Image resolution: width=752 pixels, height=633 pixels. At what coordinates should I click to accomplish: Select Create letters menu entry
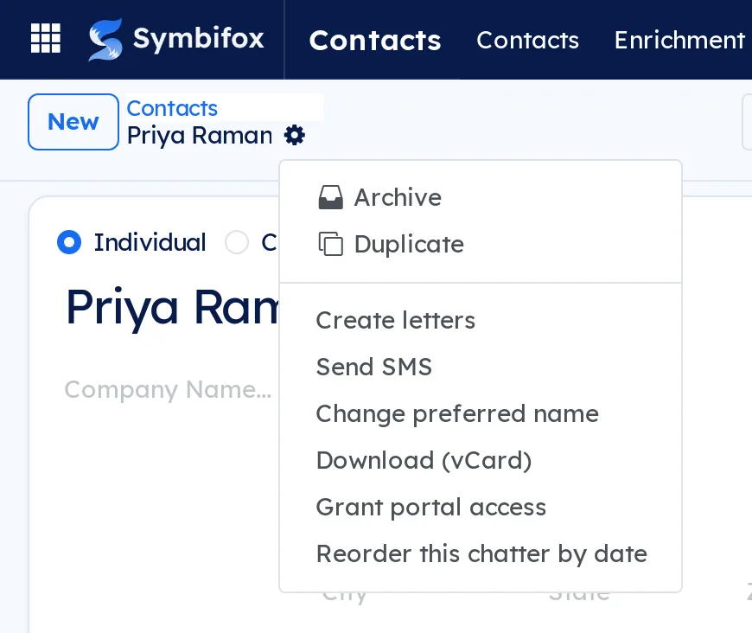pos(481,320)
